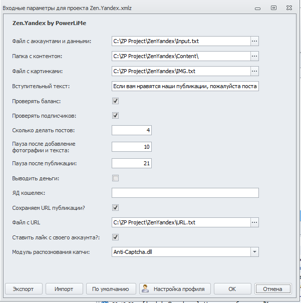
Task: Click the Input.txt file path field
Action: [181, 41]
